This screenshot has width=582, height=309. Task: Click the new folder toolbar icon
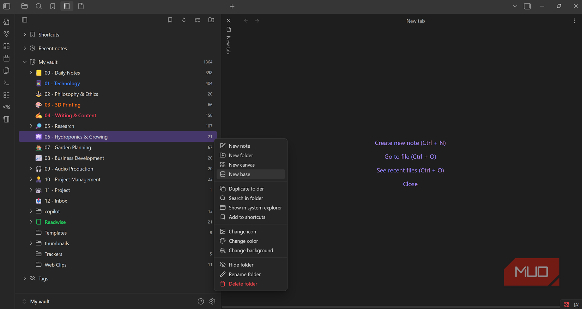[211, 20]
